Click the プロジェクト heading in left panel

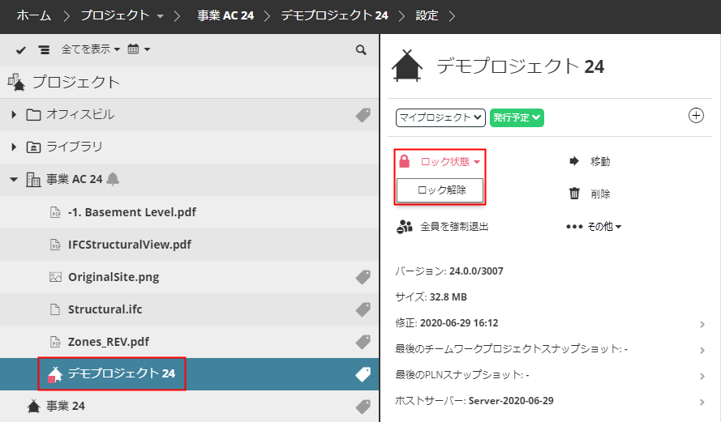click(76, 82)
